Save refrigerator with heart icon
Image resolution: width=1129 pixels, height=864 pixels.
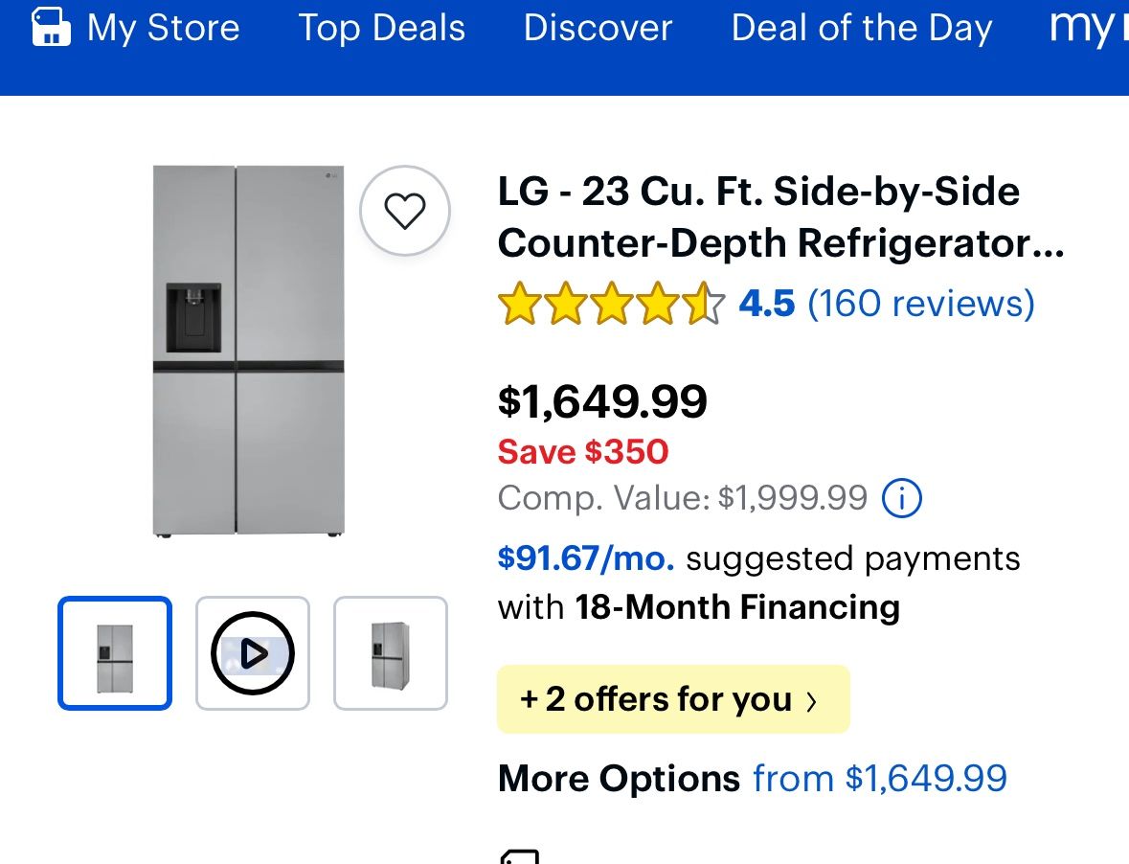404,211
